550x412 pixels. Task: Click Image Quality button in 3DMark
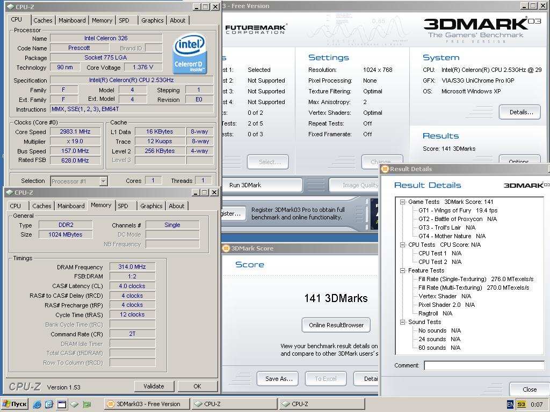(354, 185)
